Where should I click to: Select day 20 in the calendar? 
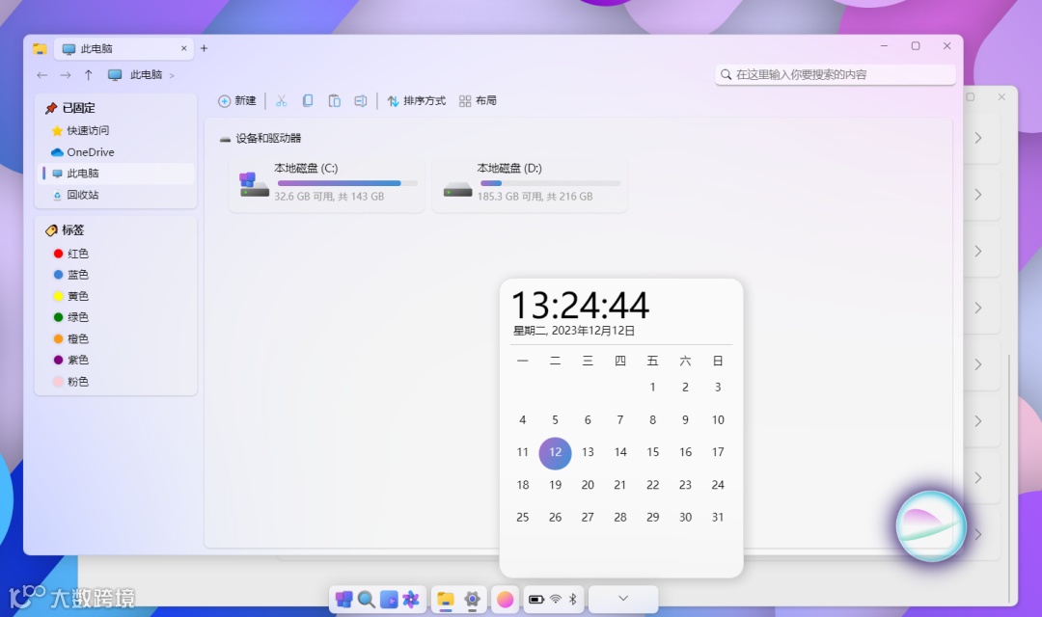tap(588, 486)
